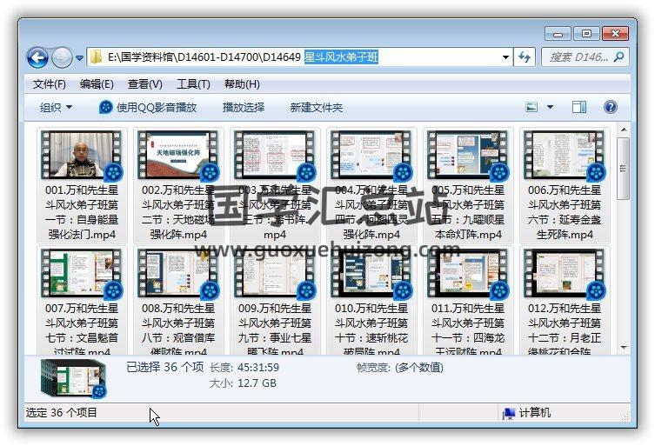Screen dimensions: 655x446
Task: Click scrollbar up arrow in file list
Action: click(x=624, y=130)
